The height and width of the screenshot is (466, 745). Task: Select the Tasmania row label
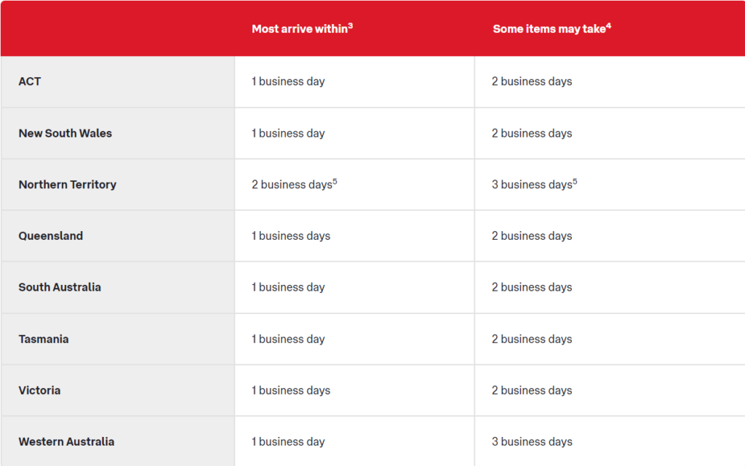(x=44, y=339)
